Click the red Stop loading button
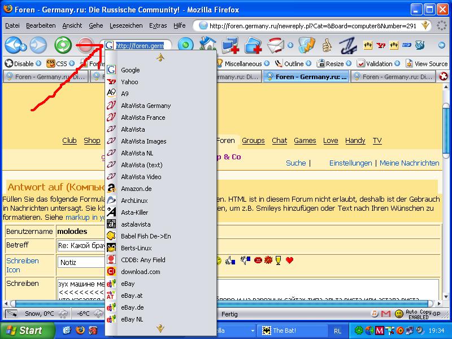Image resolution: width=452 pixels, height=339 pixels. click(85, 45)
